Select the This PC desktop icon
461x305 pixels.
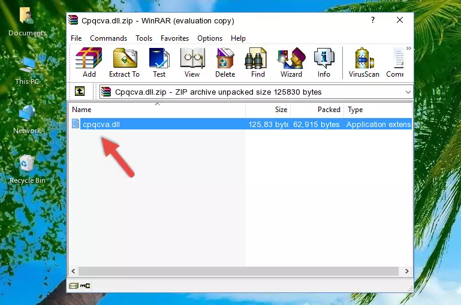coord(28,71)
